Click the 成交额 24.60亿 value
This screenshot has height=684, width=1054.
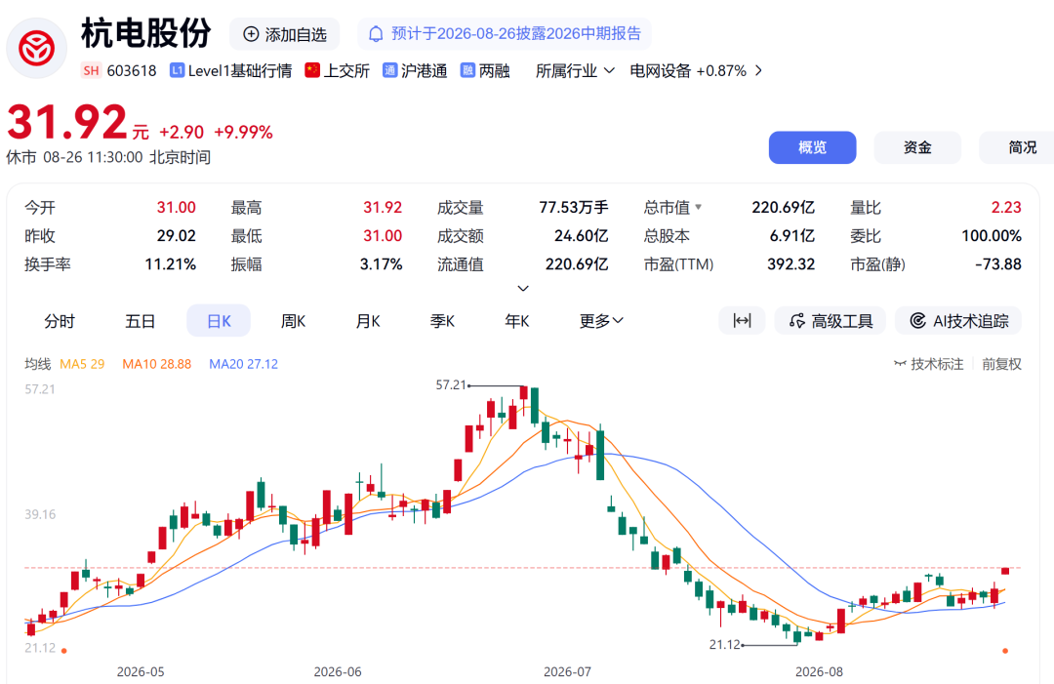(582, 236)
